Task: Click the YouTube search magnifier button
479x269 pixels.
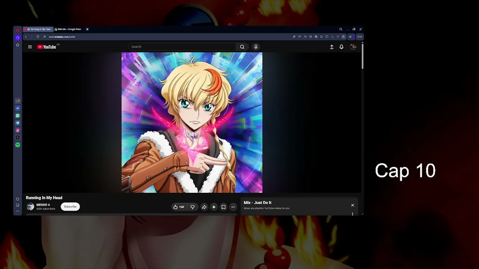Action: (x=242, y=47)
